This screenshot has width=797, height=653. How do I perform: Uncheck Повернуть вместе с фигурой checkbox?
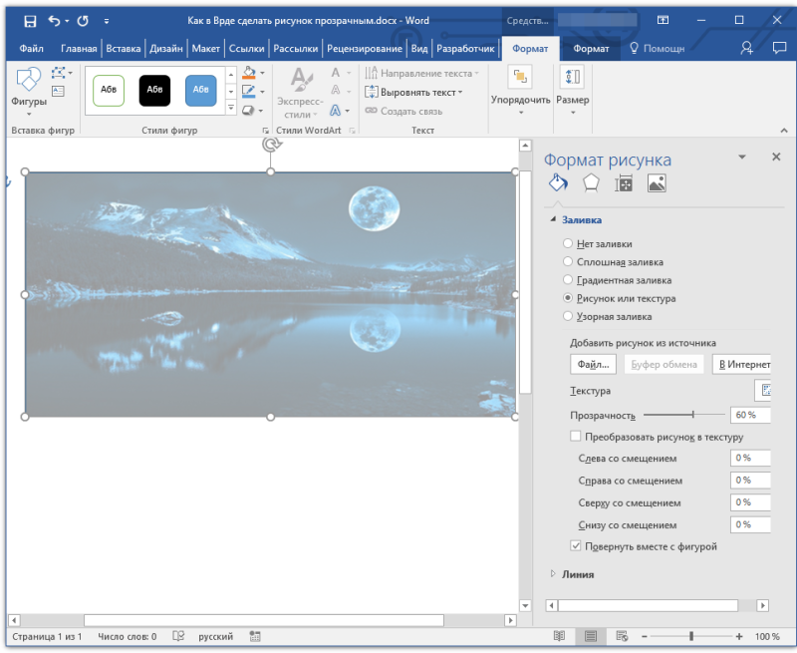pos(576,546)
